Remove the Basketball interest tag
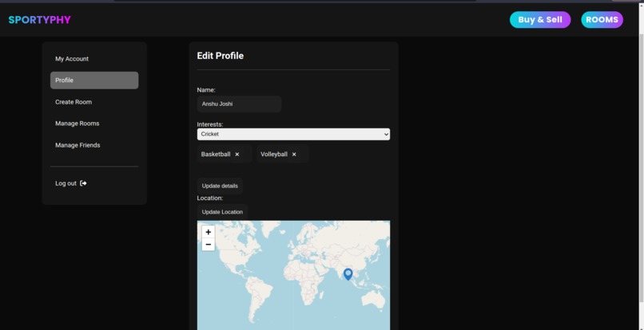Viewport: 644px width, 330px height. click(x=237, y=155)
